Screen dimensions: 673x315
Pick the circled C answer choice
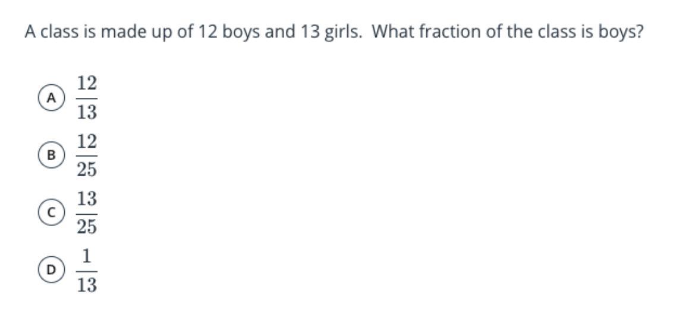(x=51, y=213)
